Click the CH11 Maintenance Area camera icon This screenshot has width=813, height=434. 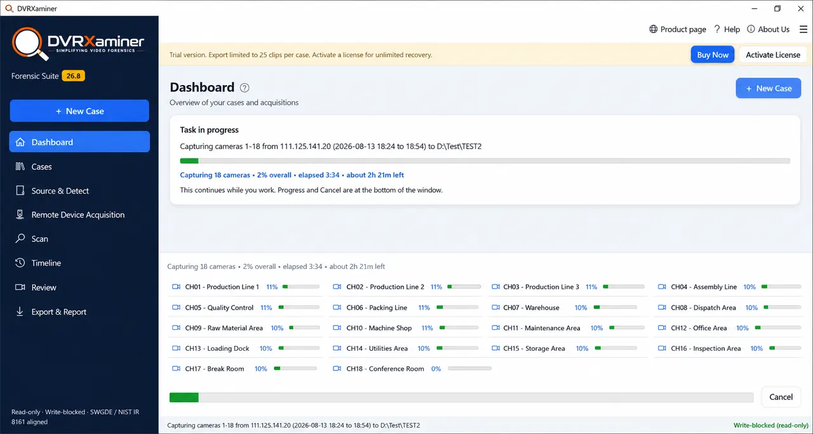coord(494,328)
